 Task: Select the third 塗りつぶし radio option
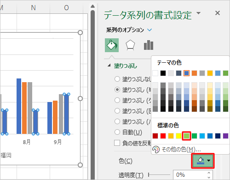(117, 100)
